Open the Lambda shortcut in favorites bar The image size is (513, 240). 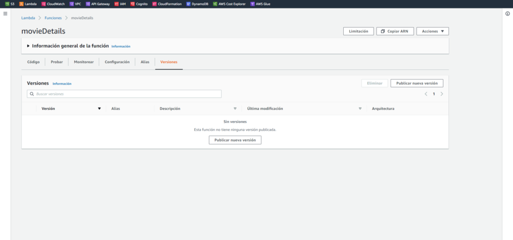[x=28, y=4]
